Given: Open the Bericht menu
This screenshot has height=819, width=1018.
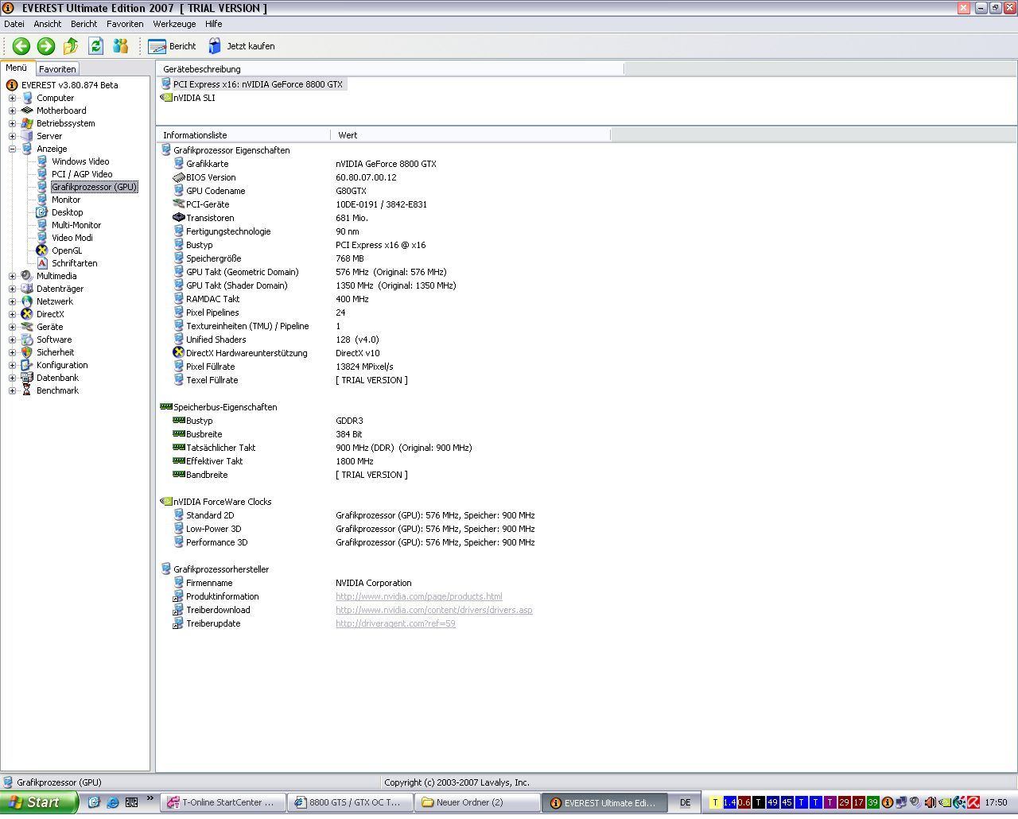Looking at the screenshot, I should 84,24.
